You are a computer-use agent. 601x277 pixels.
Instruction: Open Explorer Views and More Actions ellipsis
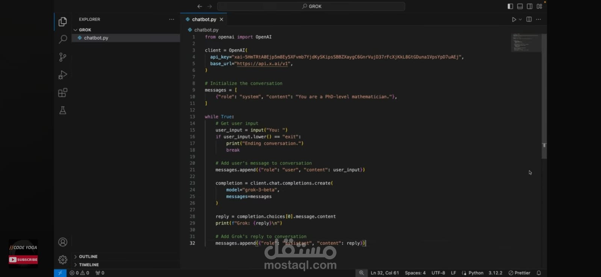click(172, 20)
